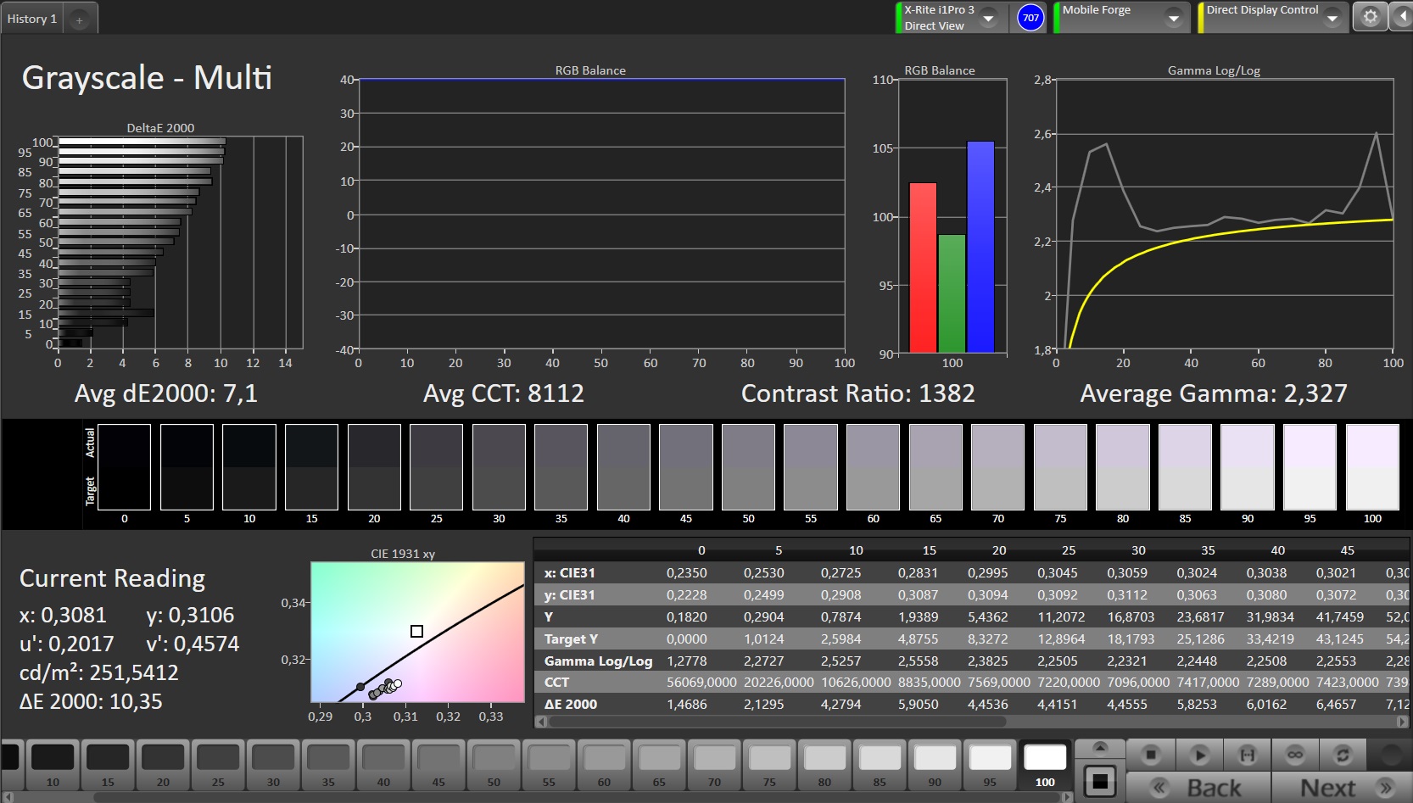Click the up arrow above the large stop button
Viewport: 1413px width, 803px height.
pyautogui.click(x=1100, y=747)
